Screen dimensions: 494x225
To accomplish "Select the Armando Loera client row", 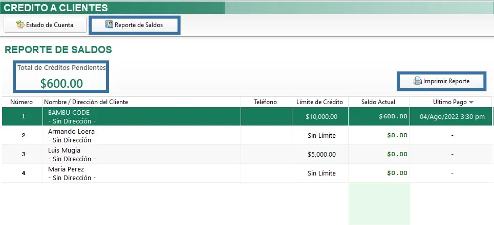I will [x=247, y=135].
